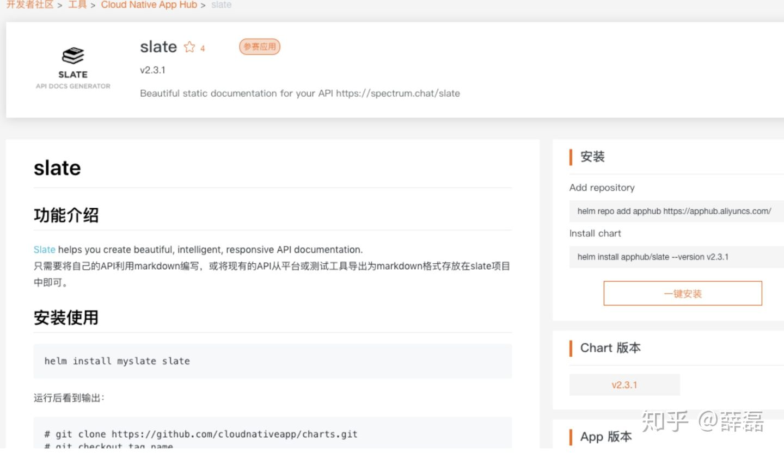Click the slate app description text

coord(300,93)
